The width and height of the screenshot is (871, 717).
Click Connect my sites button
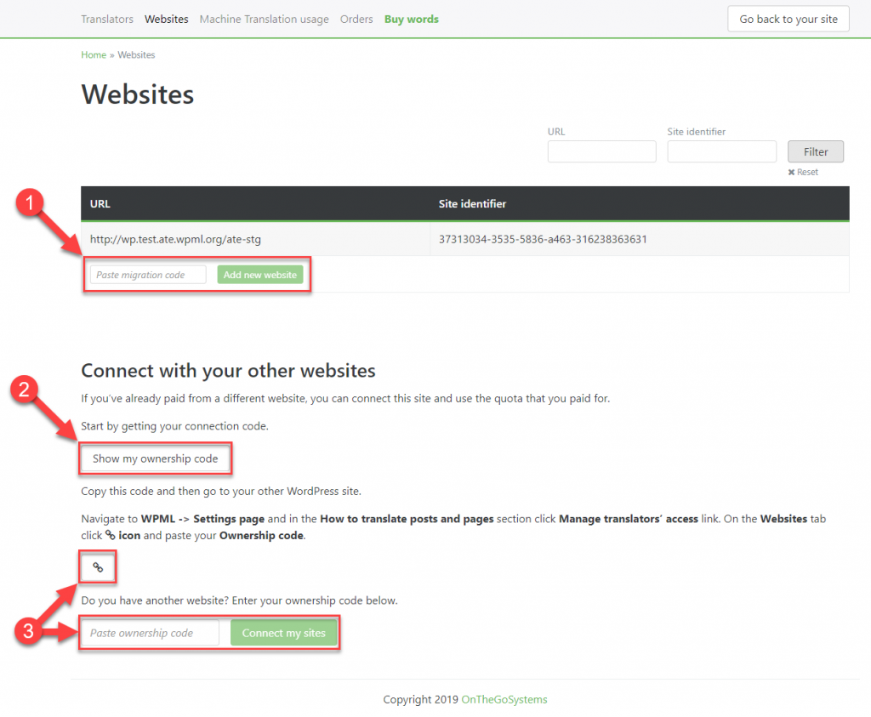pyautogui.click(x=284, y=633)
